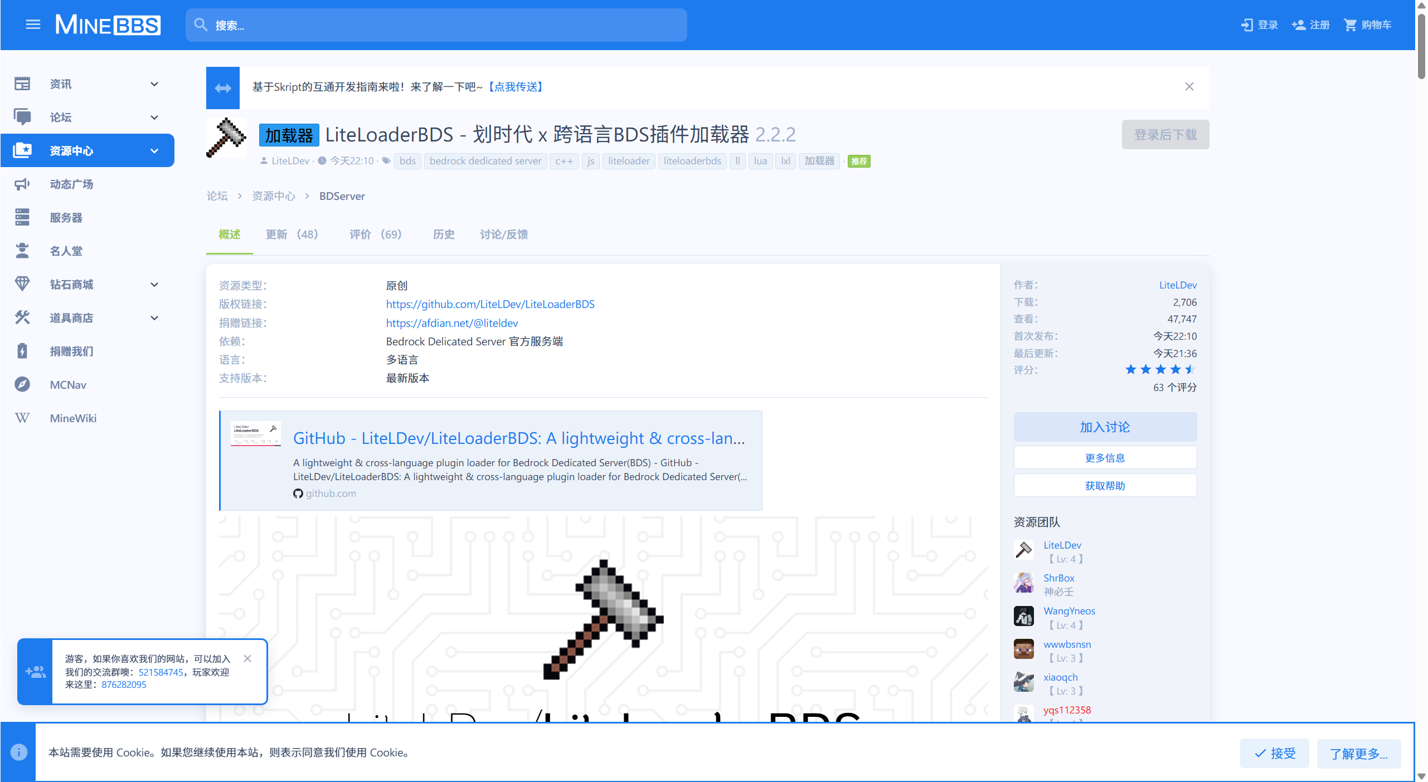Switch to the 概述 tab

click(x=230, y=234)
